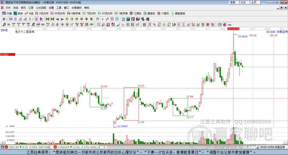
Task: Toggle the crosshair cursor tool
Action: tap(102, 19)
